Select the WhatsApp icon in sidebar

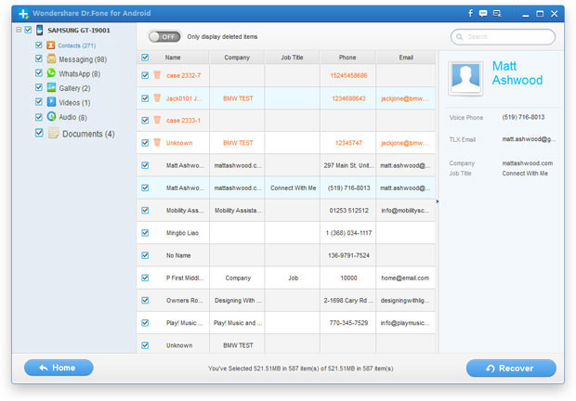(51, 73)
